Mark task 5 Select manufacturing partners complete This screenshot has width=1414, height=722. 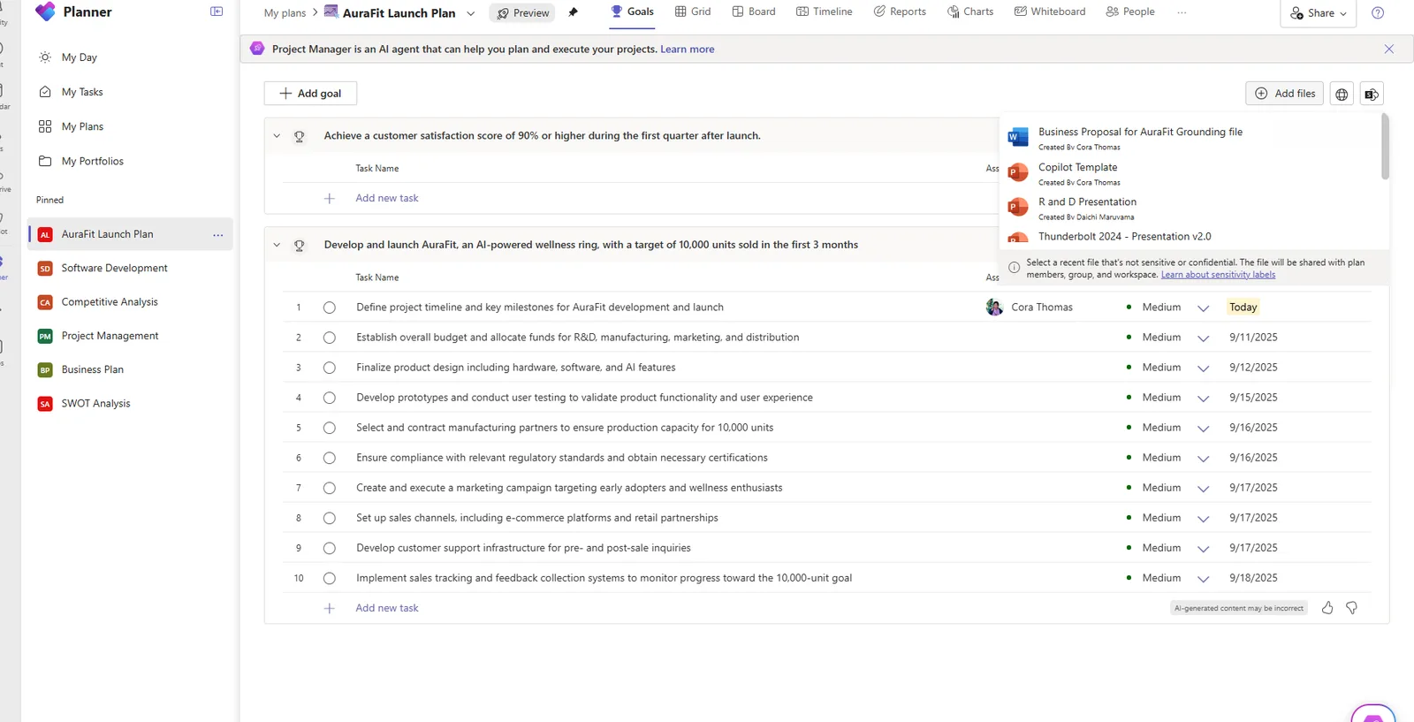[330, 428]
